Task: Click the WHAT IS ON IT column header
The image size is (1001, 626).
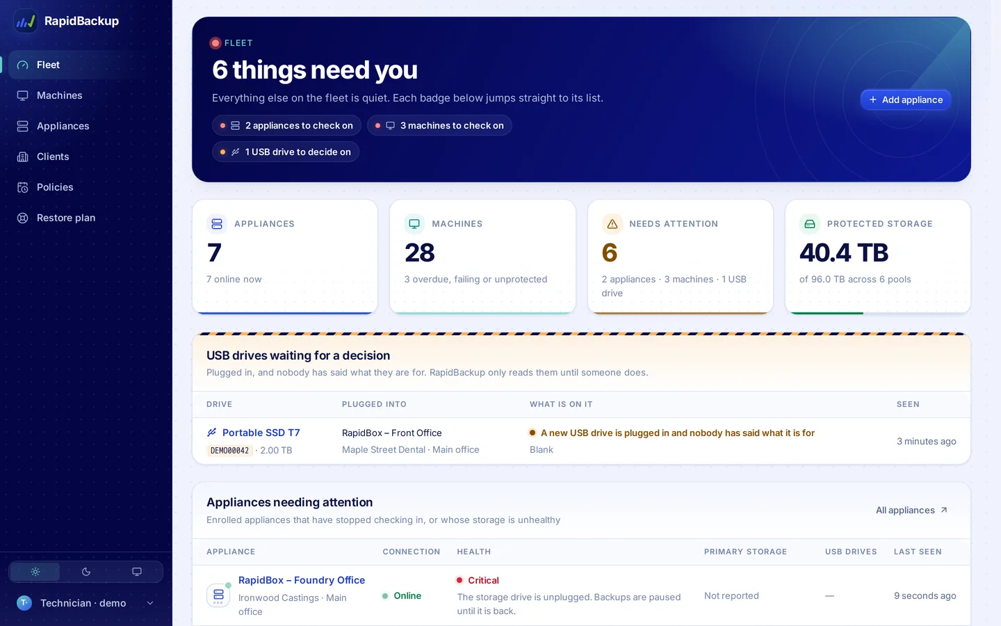Action: pyautogui.click(x=561, y=404)
